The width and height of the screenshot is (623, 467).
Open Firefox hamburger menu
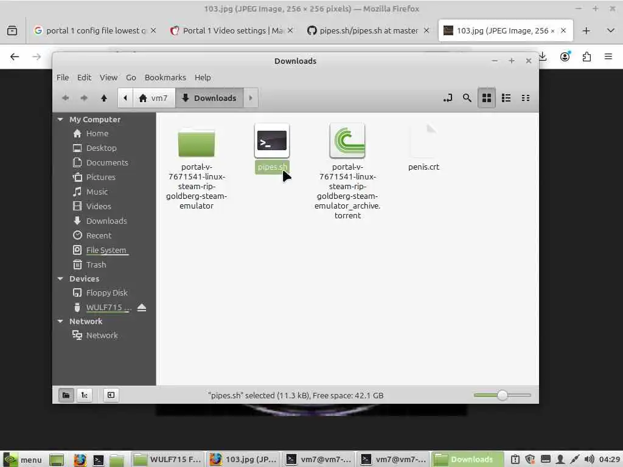coord(608,57)
